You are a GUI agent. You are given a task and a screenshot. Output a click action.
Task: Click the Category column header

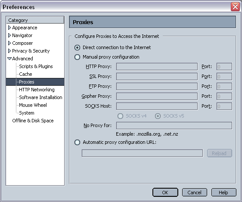click(35, 20)
